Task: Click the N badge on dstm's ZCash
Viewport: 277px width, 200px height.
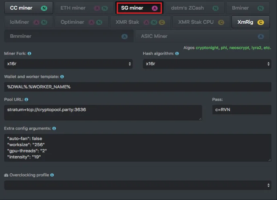Action: tap(215, 8)
